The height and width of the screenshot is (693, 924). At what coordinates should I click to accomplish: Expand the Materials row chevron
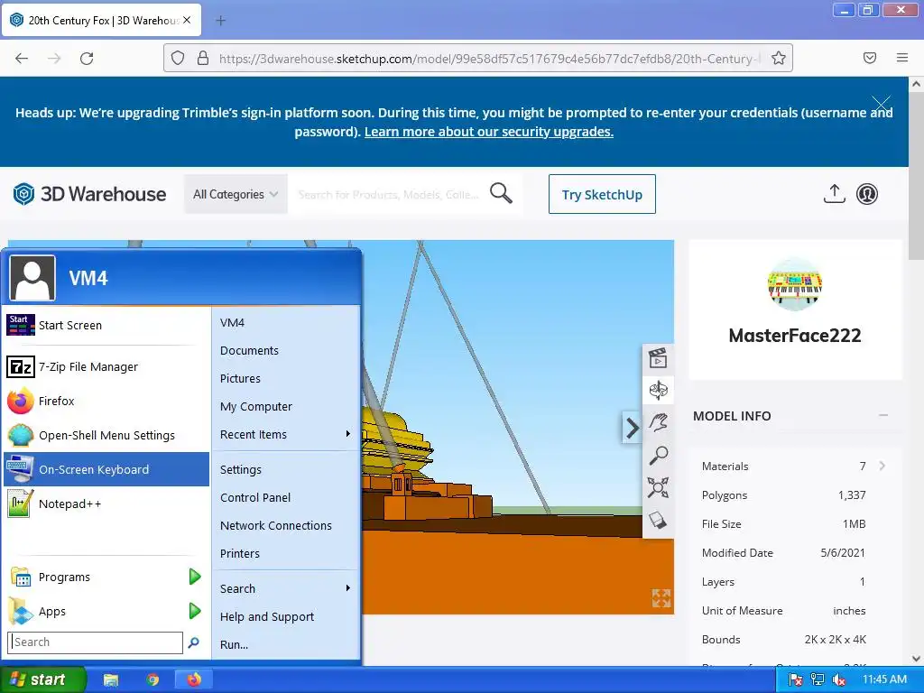[882, 466]
